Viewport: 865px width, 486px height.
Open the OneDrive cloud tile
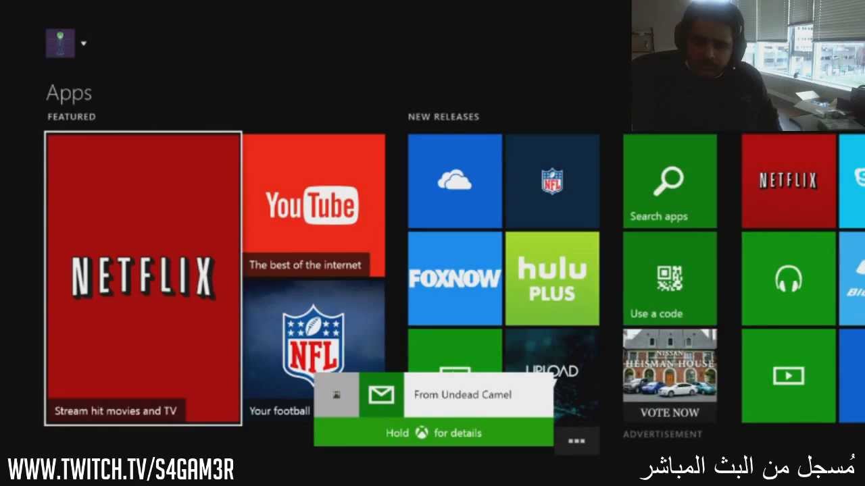(455, 181)
